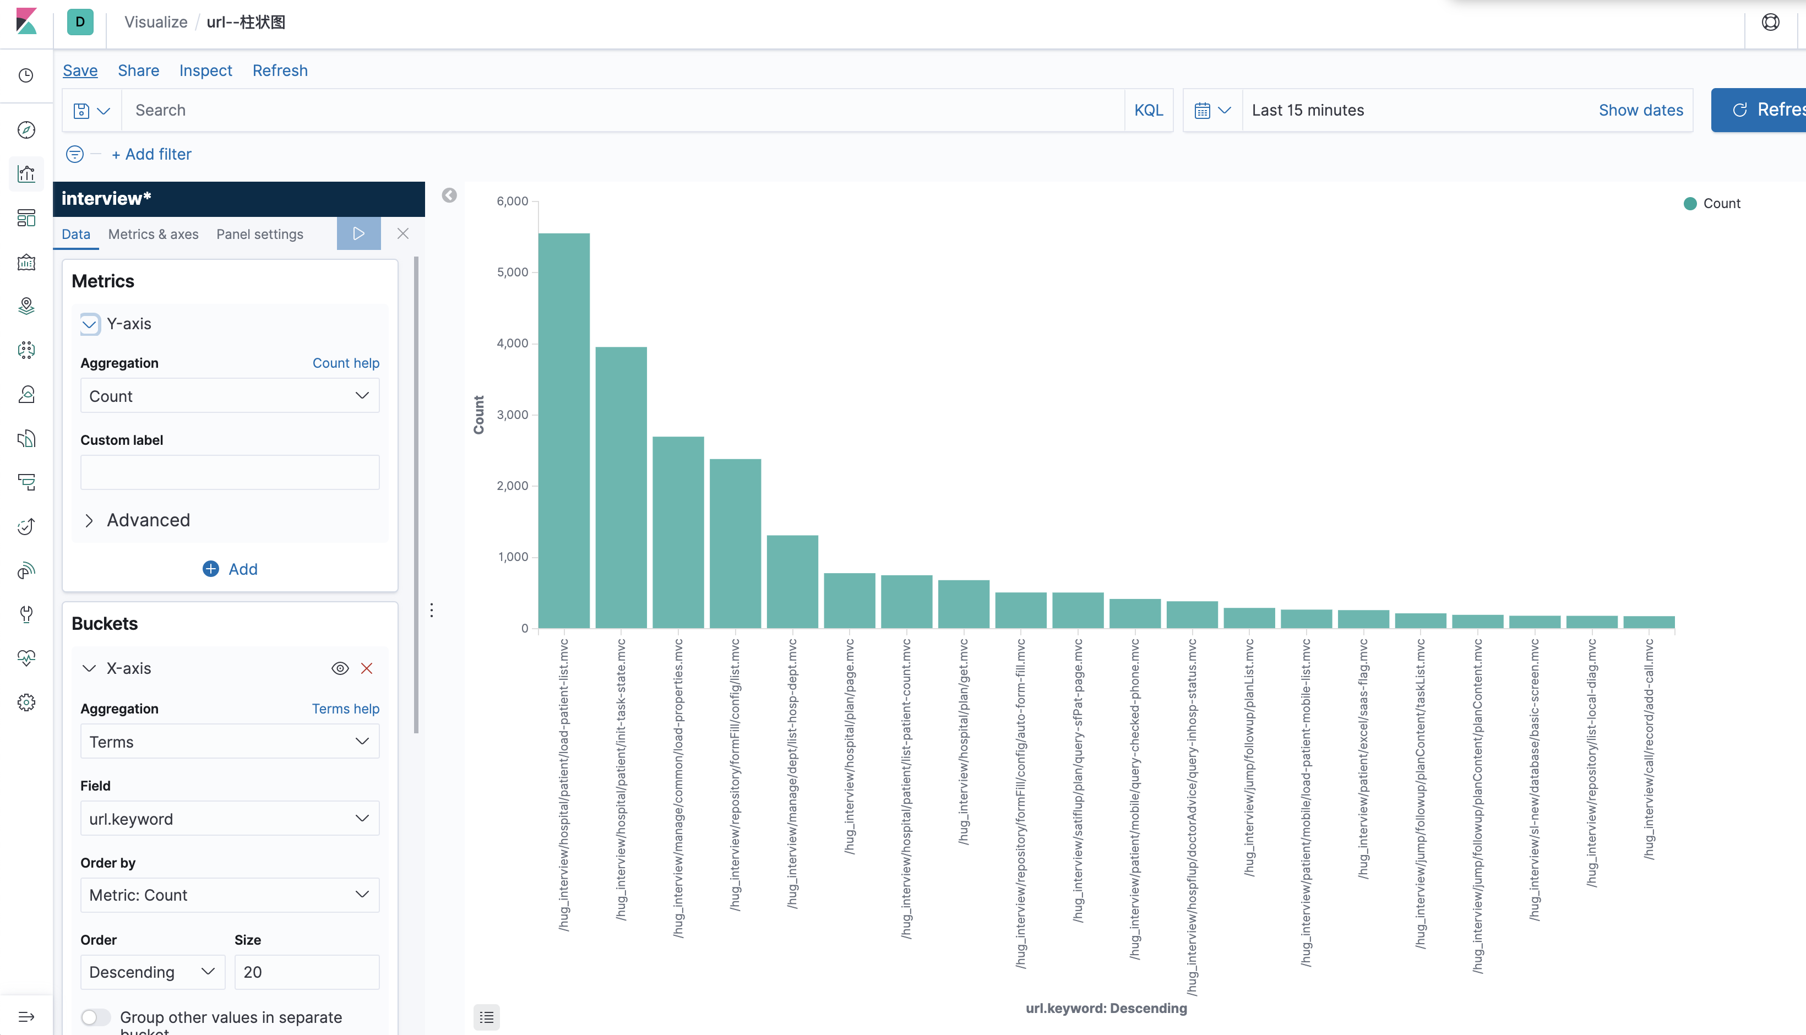The image size is (1806, 1035).
Task: Open Machine Learning icon in sidebar
Action: click(x=26, y=351)
